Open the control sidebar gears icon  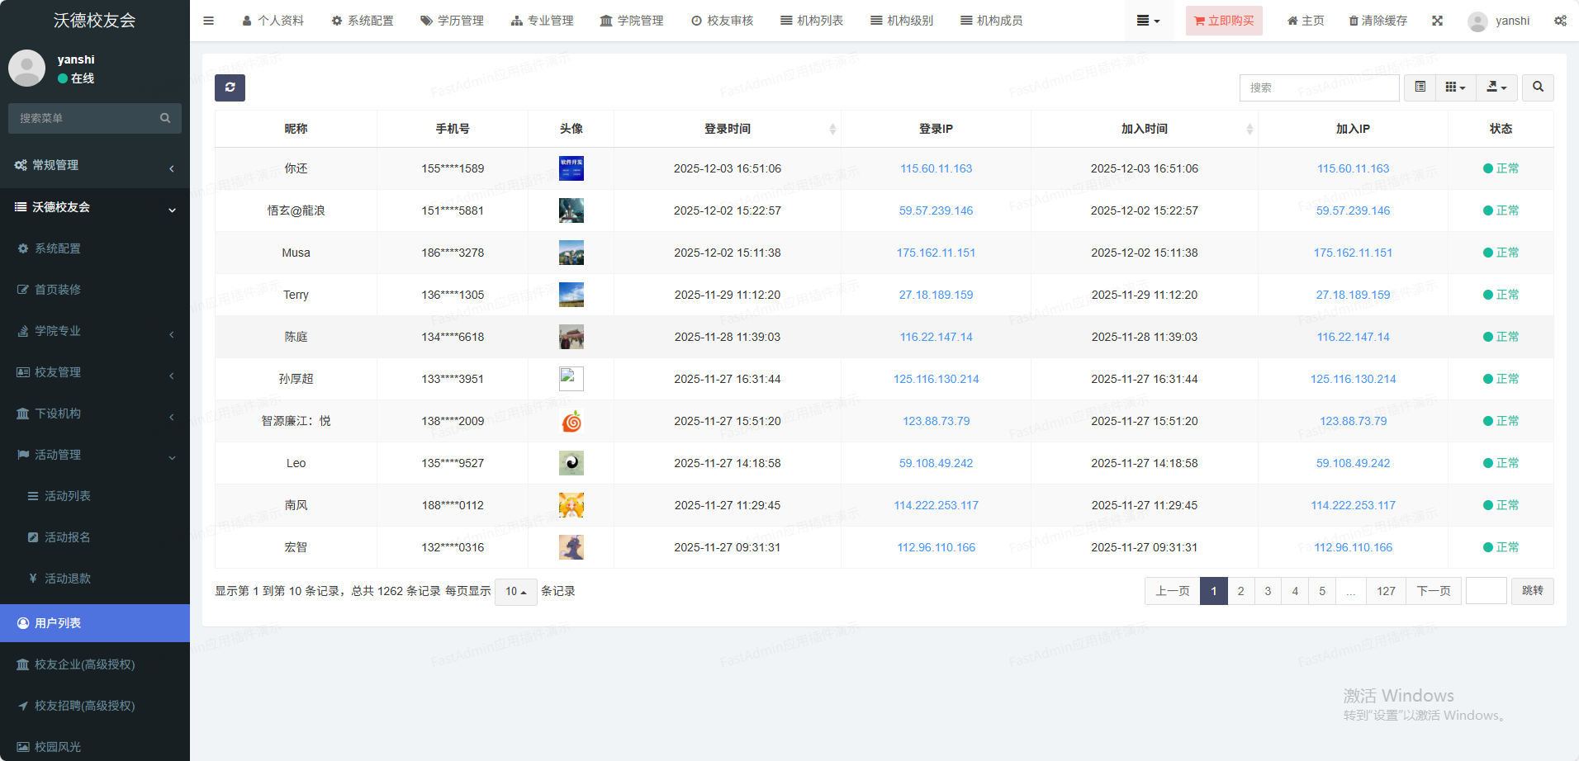point(1559,21)
